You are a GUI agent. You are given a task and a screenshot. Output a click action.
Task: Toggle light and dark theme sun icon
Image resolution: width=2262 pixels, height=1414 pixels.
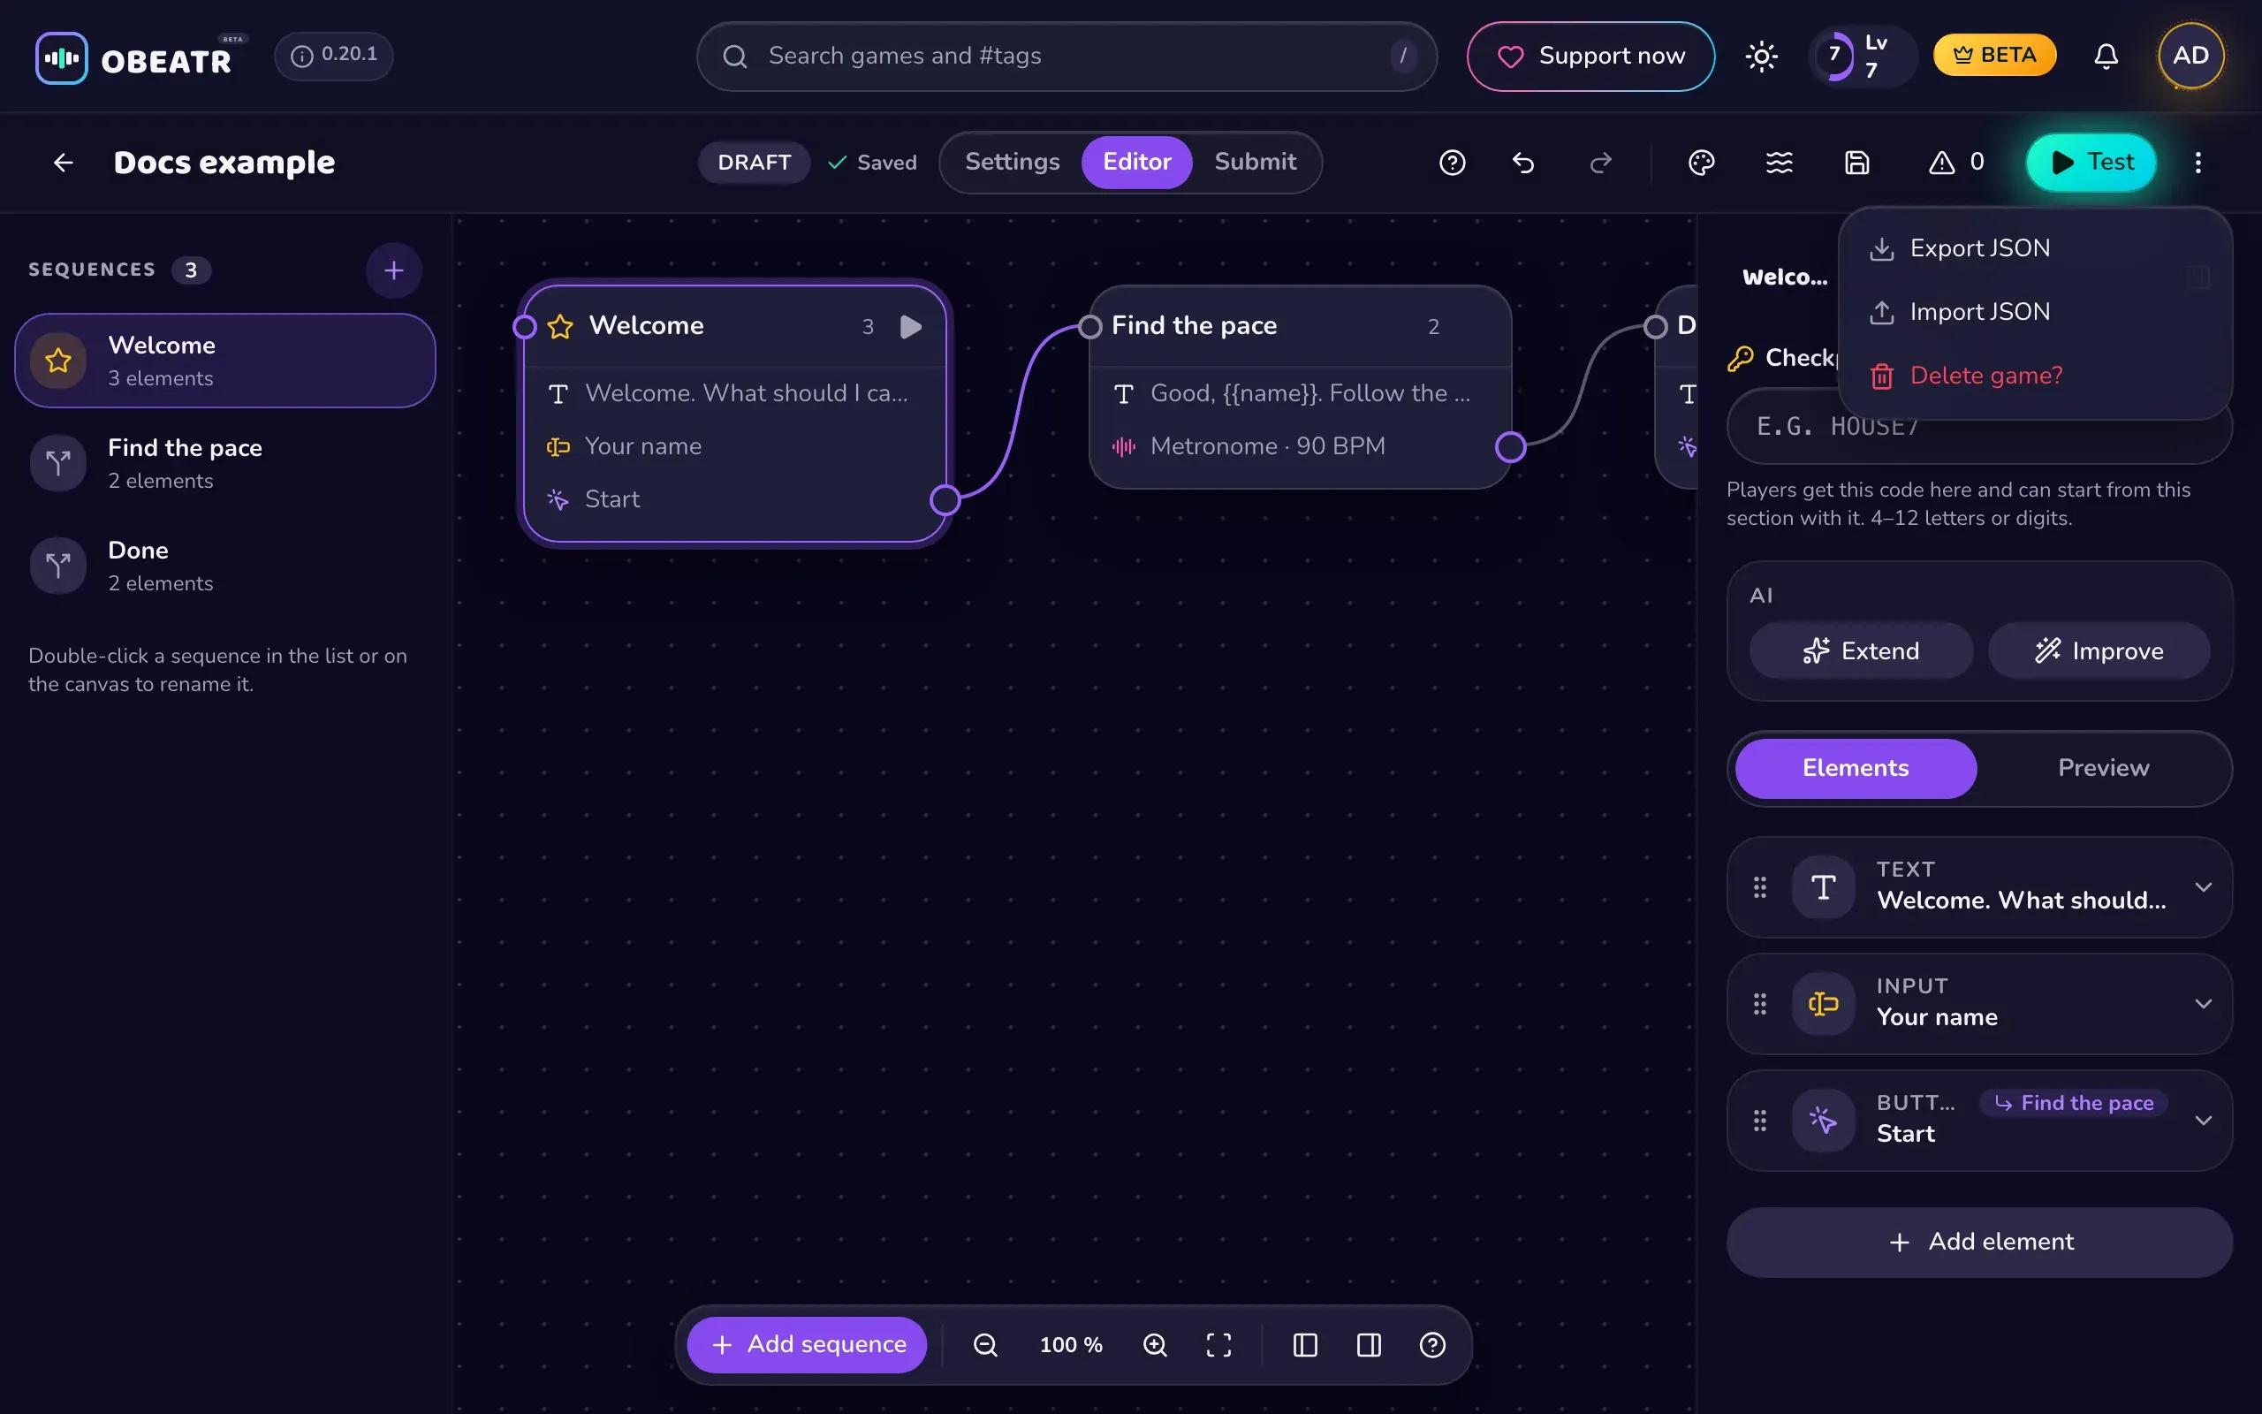click(1761, 56)
